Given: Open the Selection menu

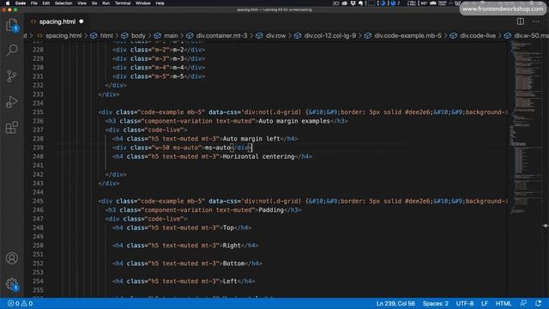Looking at the screenshot, I should click(x=63, y=3).
